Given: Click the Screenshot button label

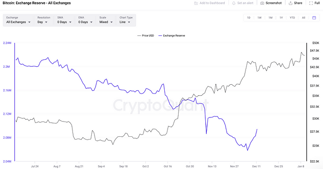Looking at the screenshot, I should tap(274, 3).
